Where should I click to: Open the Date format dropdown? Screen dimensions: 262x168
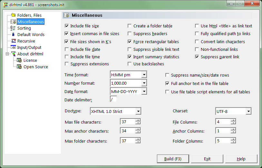tap(144, 91)
